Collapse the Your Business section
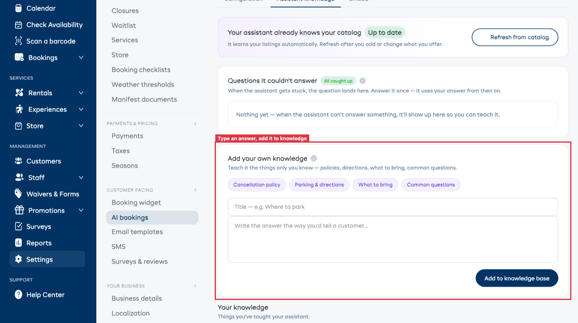 [195, 286]
